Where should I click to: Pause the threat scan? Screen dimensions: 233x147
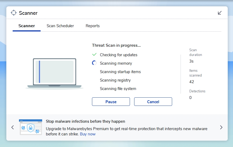coord(111,102)
